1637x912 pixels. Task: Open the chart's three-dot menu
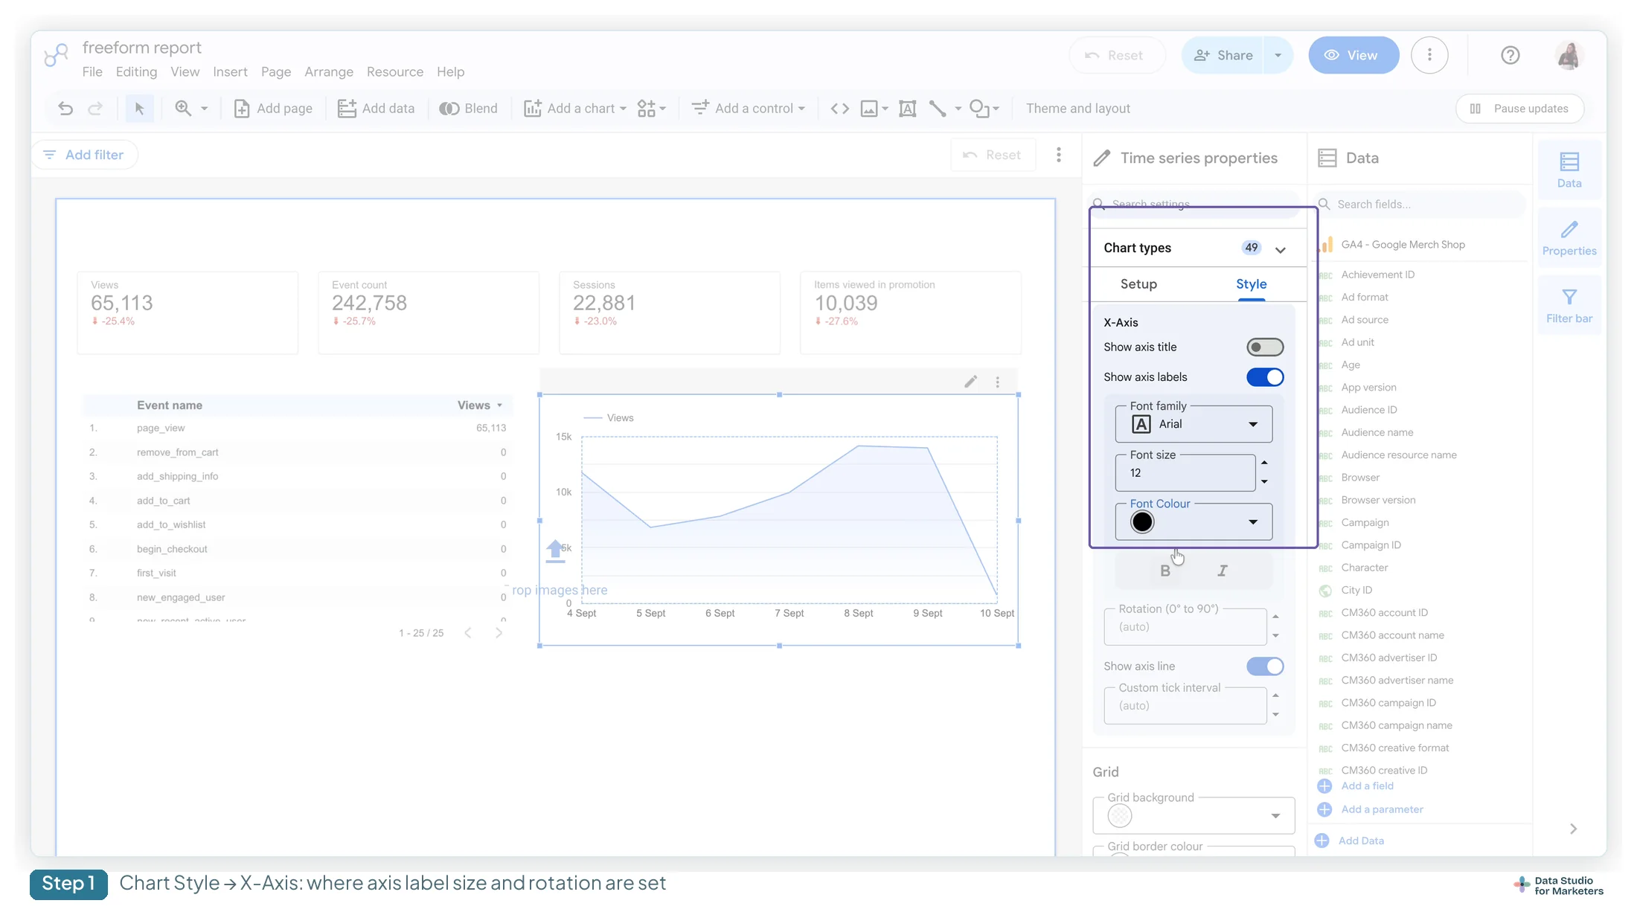pos(997,382)
